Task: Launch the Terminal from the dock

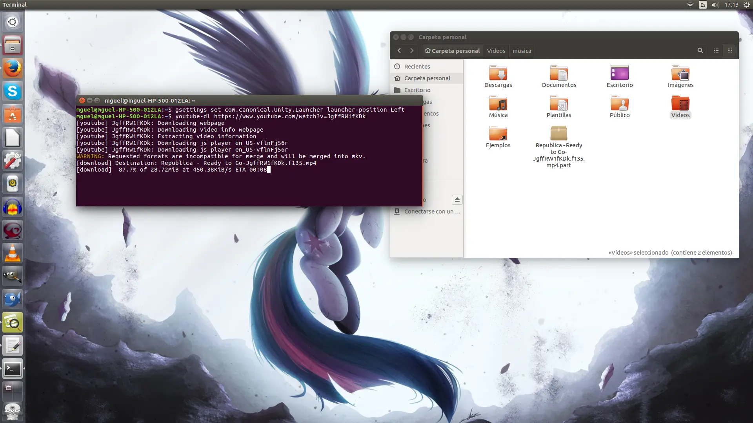Action: tap(13, 369)
